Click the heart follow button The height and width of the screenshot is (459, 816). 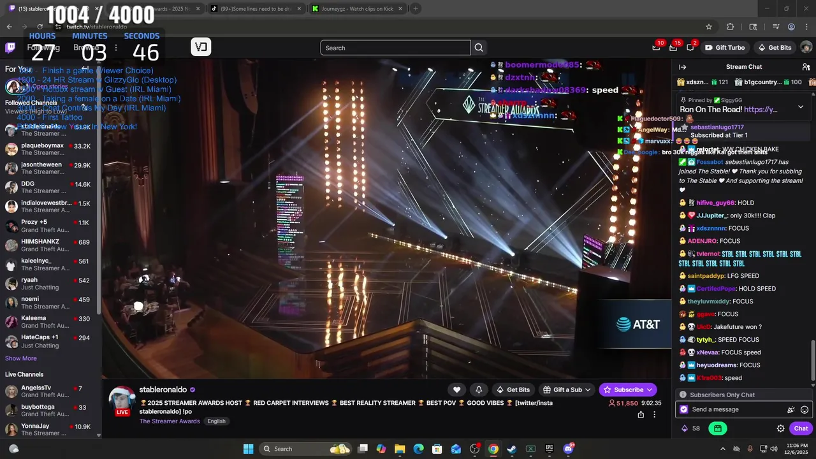[x=456, y=390]
